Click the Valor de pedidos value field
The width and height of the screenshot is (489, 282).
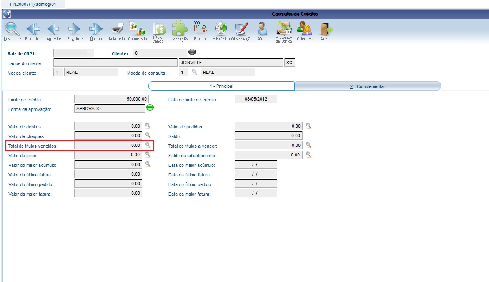(x=268, y=126)
